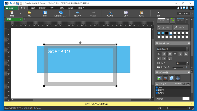The width and height of the screenshot is (197, 111).
Task: Toggle layer visibility eye icon
Action: tap(184, 84)
